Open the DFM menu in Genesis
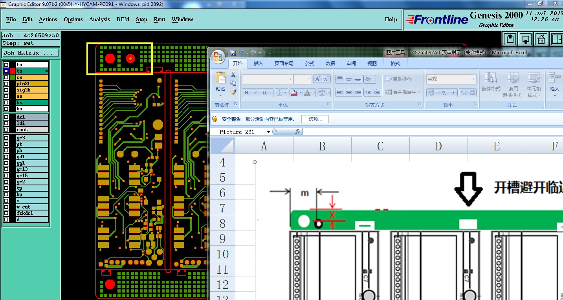The height and width of the screenshot is (300, 563). (x=123, y=19)
